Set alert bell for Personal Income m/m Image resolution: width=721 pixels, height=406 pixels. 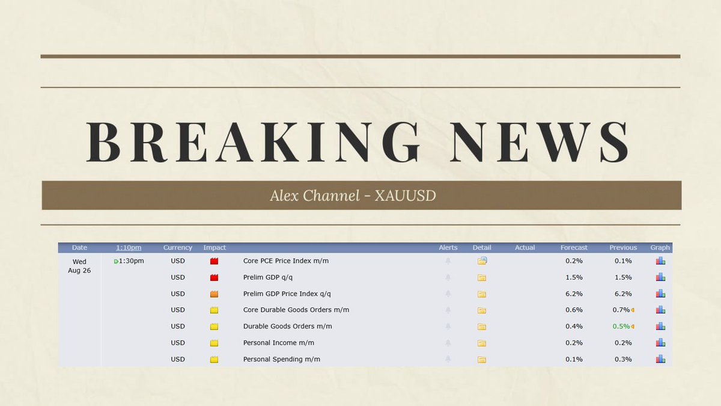448,343
